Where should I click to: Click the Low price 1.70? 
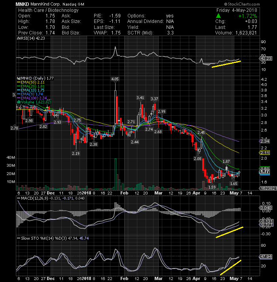(50, 27)
